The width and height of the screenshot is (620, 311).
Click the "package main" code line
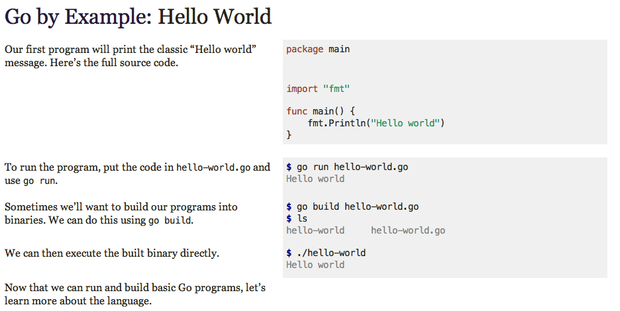[x=318, y=49]
